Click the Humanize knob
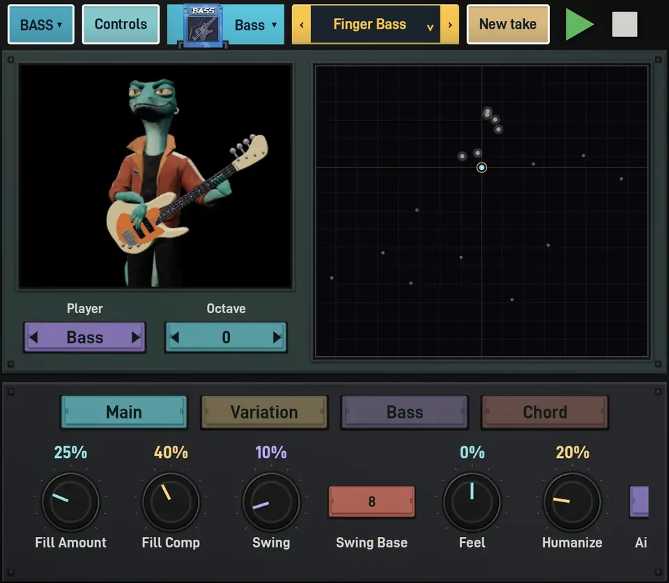This screenshot has width=669, height=583. click(x=572, y=501)
